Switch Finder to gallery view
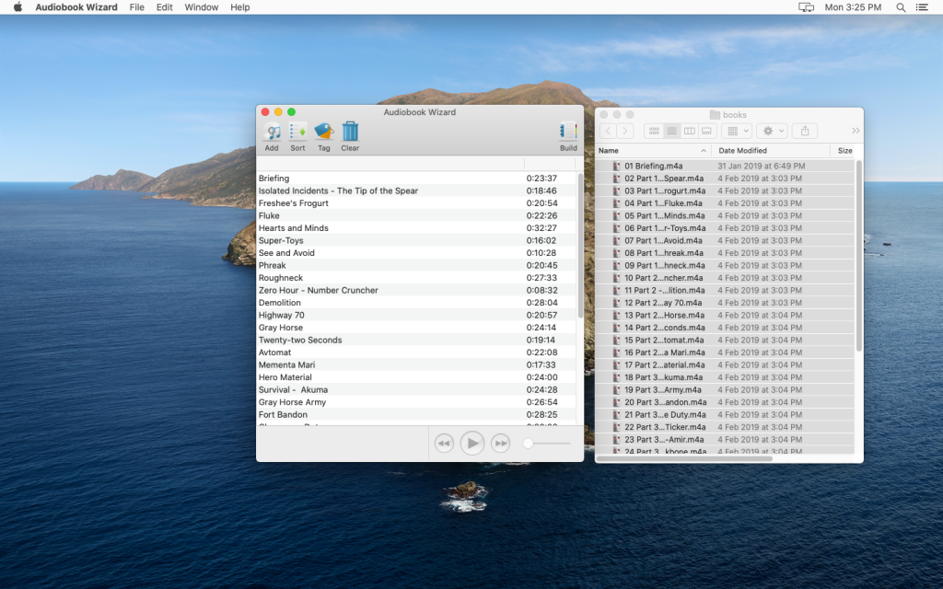Viewport: 943px width, 589px height. (x=707, y=131)
